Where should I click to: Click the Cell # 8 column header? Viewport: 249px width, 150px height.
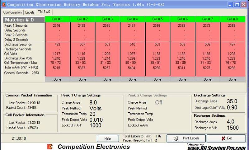tap(233, 19)
